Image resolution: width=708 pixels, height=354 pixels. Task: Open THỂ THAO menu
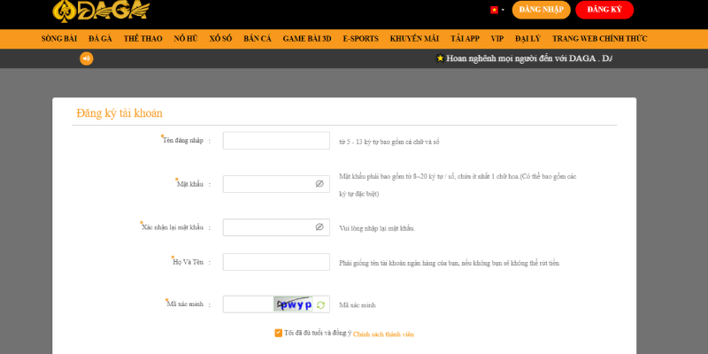[x=142, y=39]
